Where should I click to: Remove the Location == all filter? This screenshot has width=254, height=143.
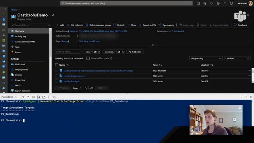tap(123, 52)
